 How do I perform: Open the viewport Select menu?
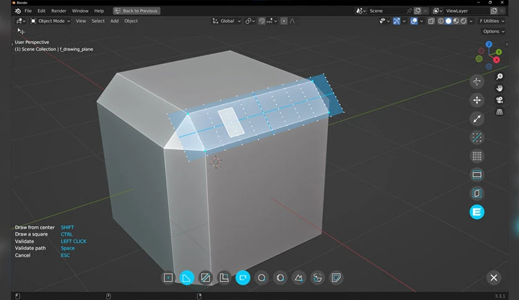tap(98, 21)
